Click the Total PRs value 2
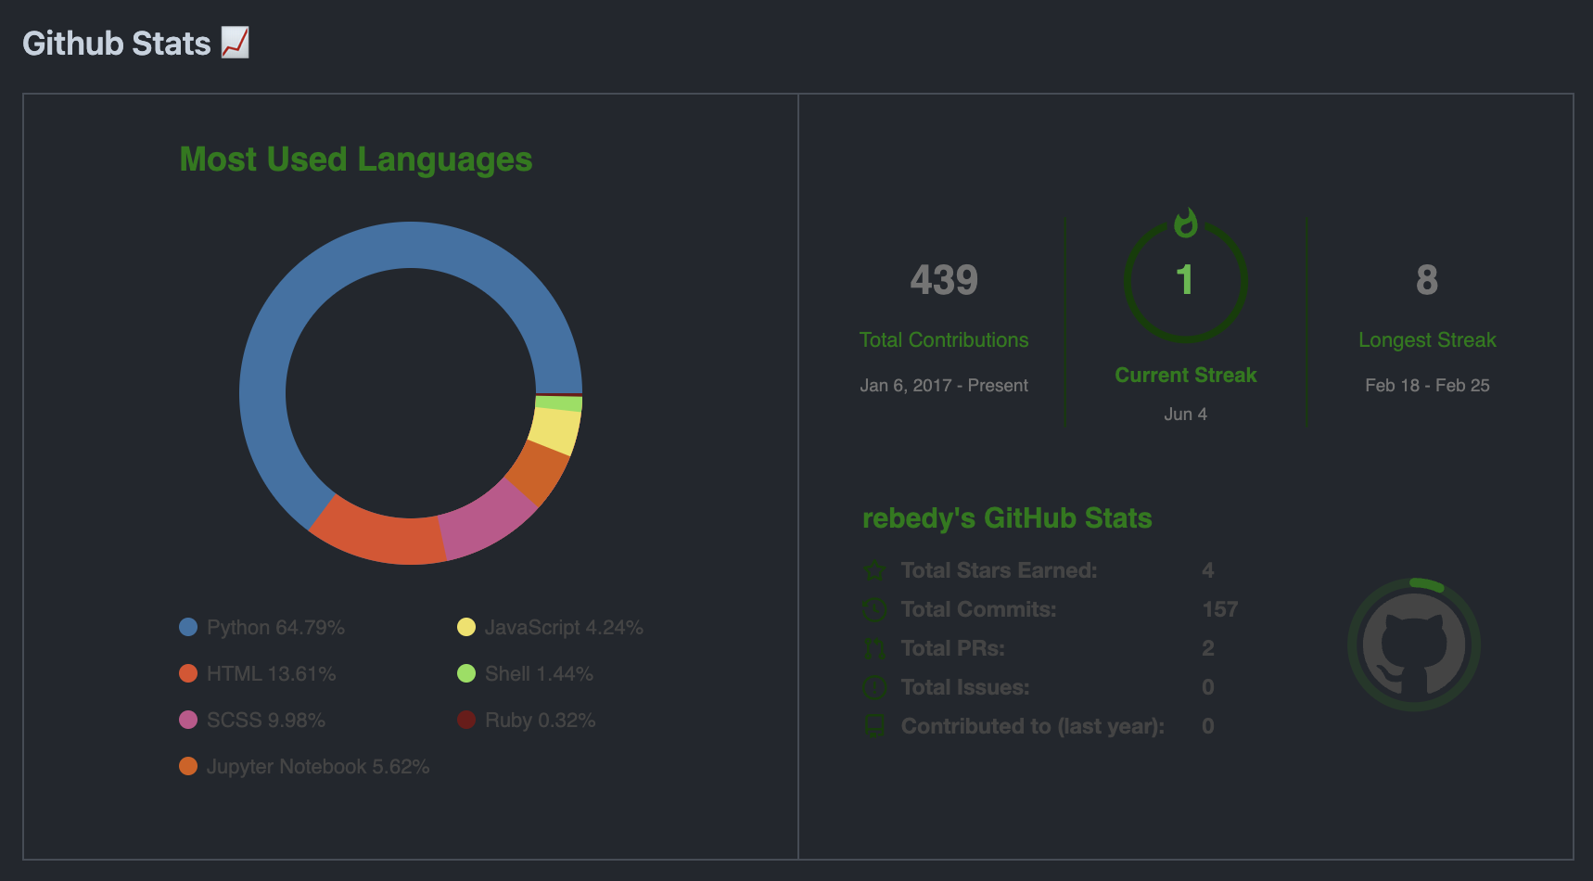Screen dimensions: 1593x881 coord(1208,648)
